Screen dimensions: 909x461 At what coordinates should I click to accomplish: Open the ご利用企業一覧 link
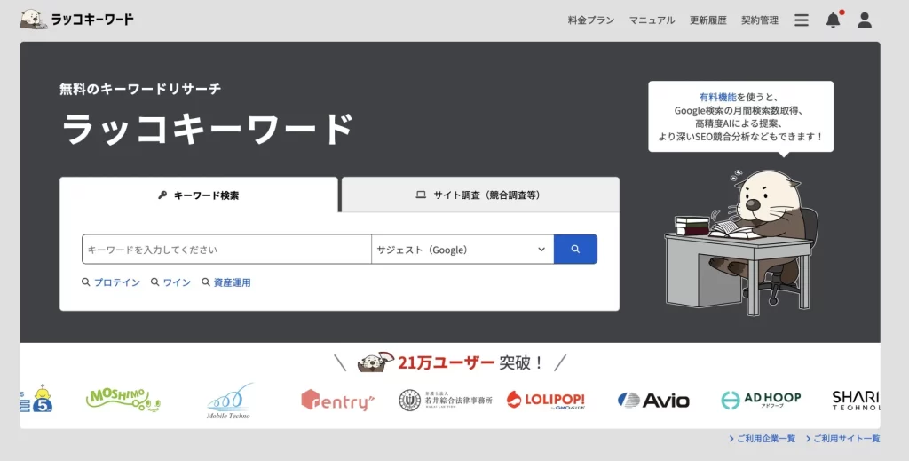pos(762,439)
